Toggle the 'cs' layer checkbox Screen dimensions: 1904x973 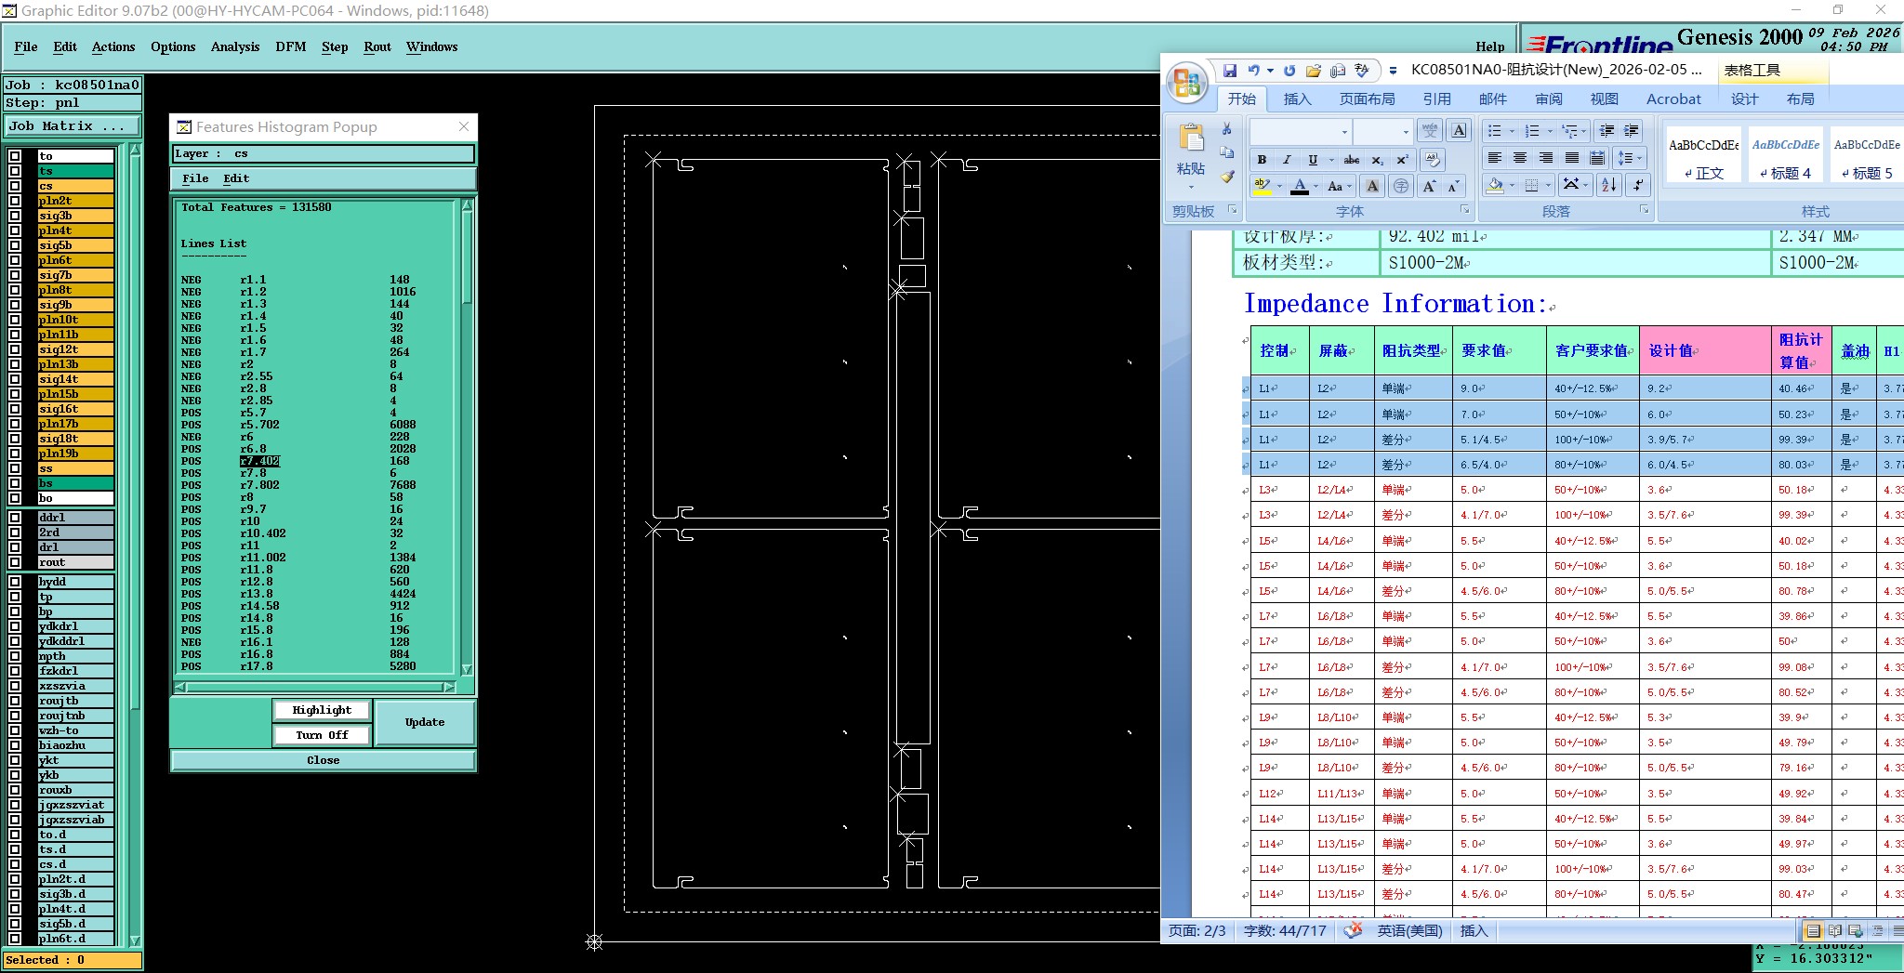coord(15,186)
